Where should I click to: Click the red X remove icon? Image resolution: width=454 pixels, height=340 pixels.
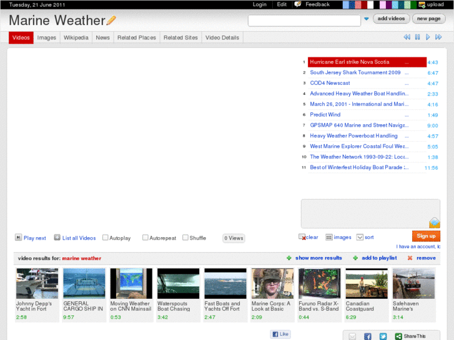click(x=410, y=258)
